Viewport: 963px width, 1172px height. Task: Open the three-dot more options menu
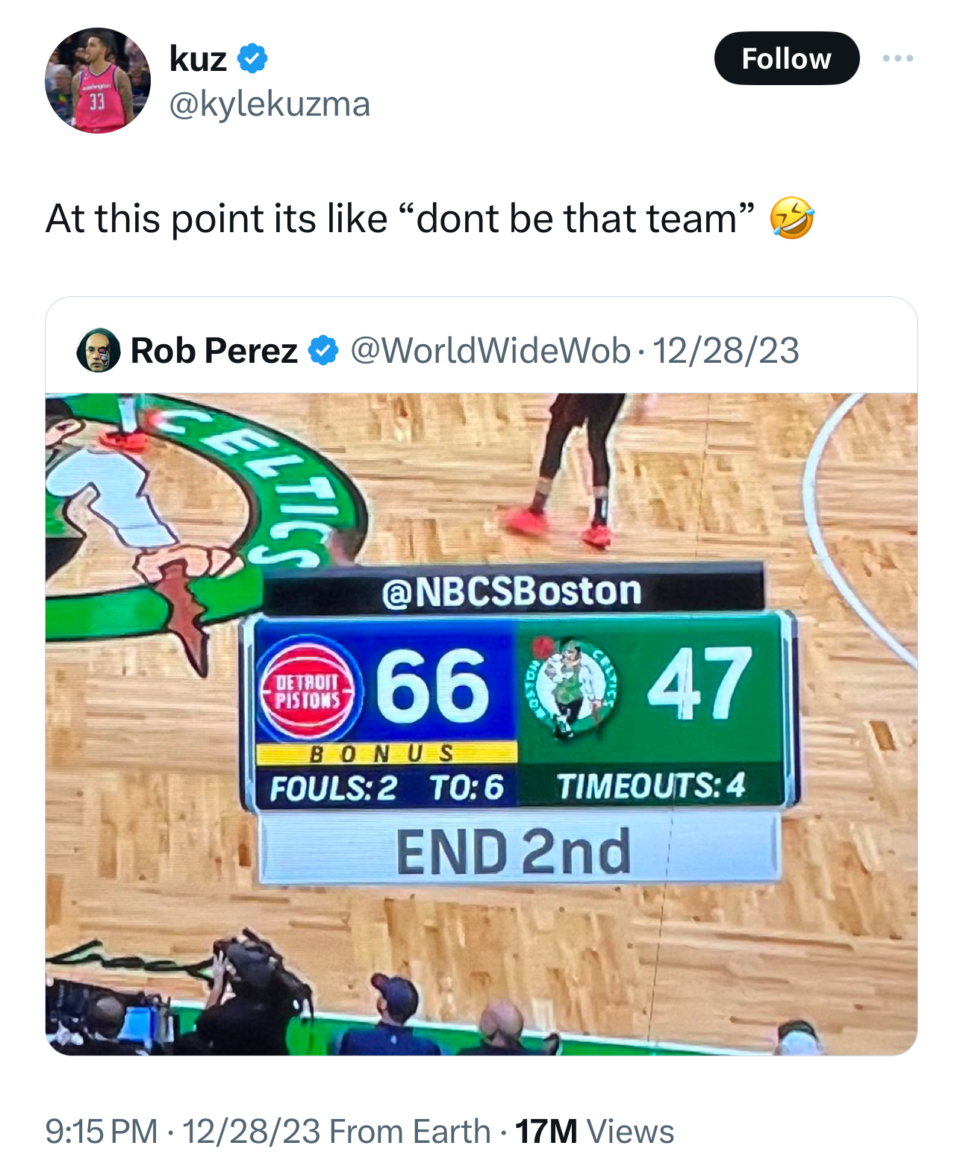pos(897,58)
